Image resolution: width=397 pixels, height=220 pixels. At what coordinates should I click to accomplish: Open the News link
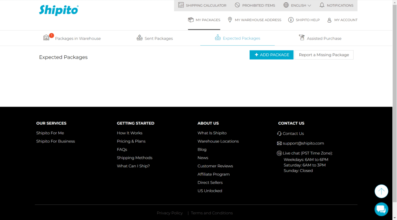(203, 158)
